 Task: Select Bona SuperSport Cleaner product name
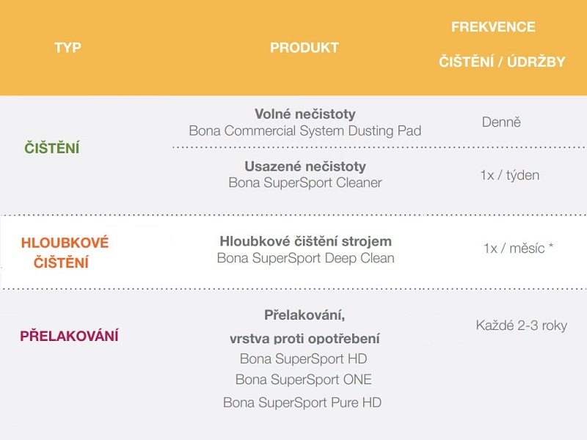pyautogui.click(x=305, y=183)
